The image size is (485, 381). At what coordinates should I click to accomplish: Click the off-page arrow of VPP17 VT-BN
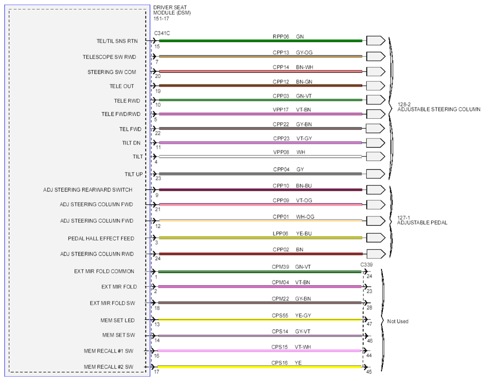[x=376, y=114]
